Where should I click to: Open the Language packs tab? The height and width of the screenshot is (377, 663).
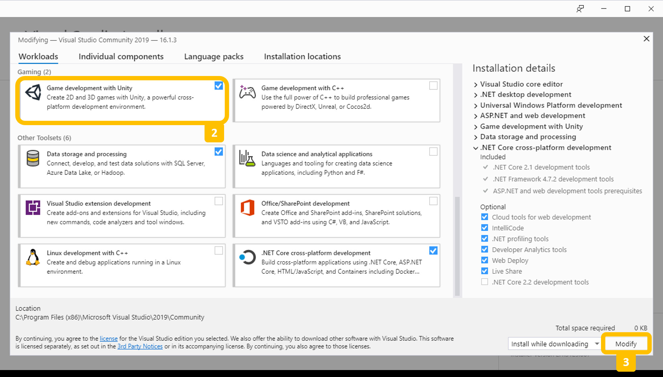[213, 56]
